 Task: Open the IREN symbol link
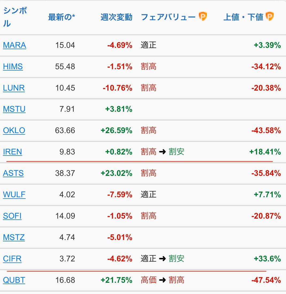pyautogui.click(x=13, y=152)
